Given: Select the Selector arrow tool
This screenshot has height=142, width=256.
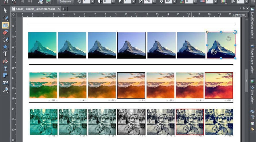Looking at the screenshot, I should click(x=5, y=11).
